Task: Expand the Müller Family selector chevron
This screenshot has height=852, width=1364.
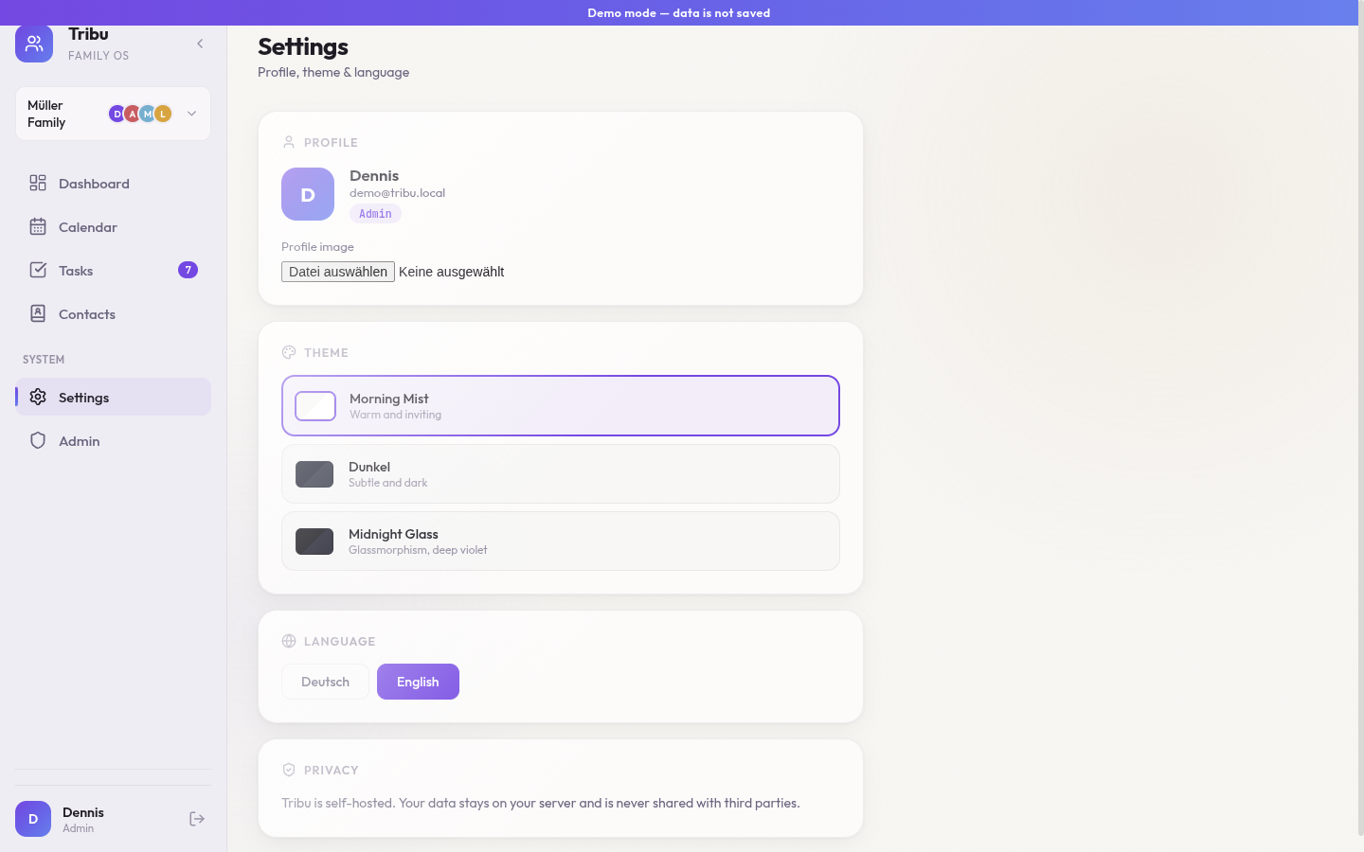Action: (191, 114)
